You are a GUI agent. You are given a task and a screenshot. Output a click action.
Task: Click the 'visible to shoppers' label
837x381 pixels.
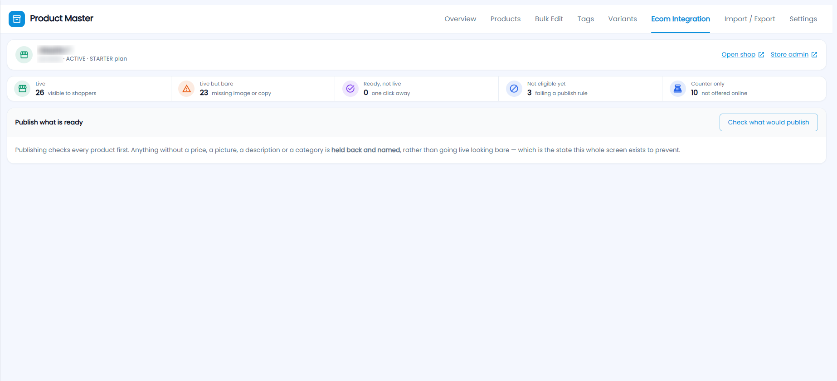pos(72,93)
